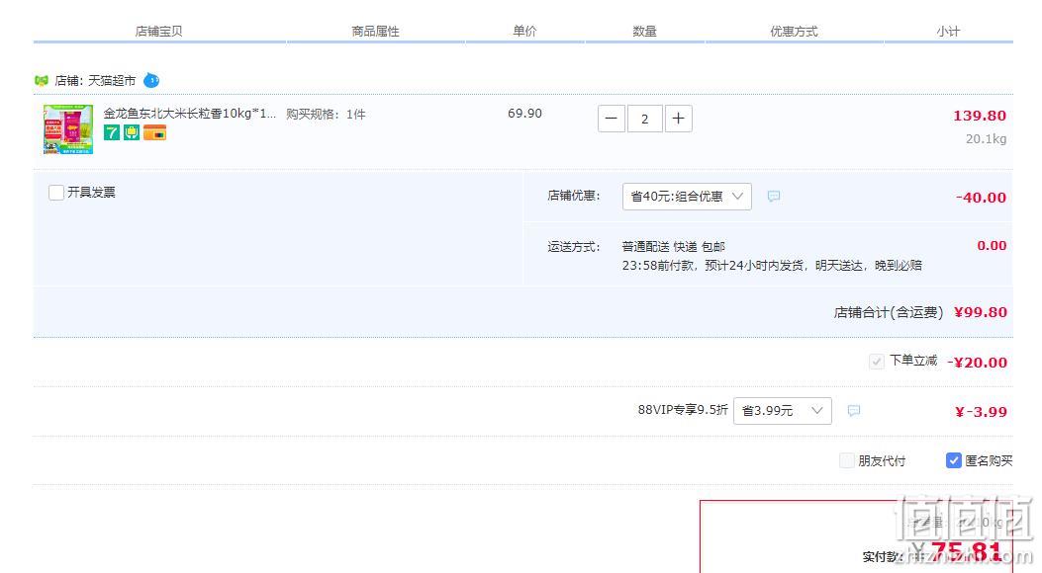Open the note icon beside 店铺优惠 dropdown
This screenshot has width=1042, height=573.
[x=774, y=197]
